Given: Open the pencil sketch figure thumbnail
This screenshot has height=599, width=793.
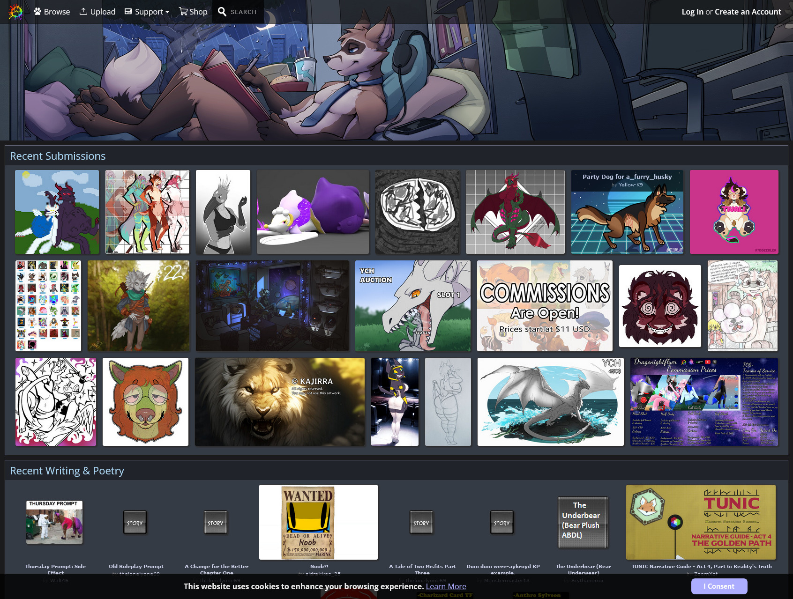Looking at the screenshot, I should [448, 402].
